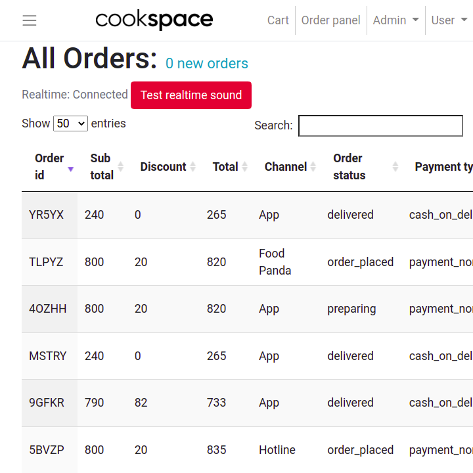The width and height of the screenshot is (473, 473).
Task: Select order id MSTRY
Action: point(48,355)
